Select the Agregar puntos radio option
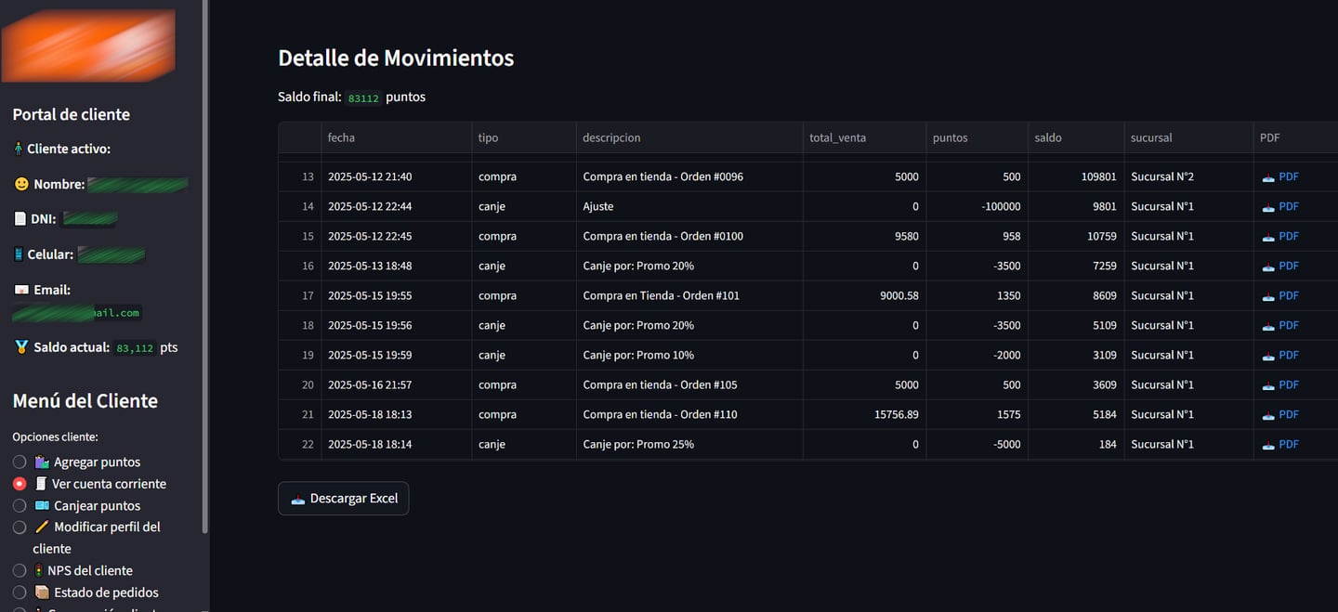This screenshot has height=612, width=1338. click(20, 462)
